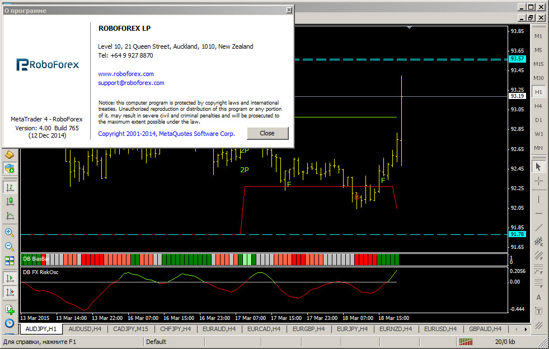Open the EURNZD,H4 chart tab
Viewport: 549px width, 349px height.
[x=396, y=329]
